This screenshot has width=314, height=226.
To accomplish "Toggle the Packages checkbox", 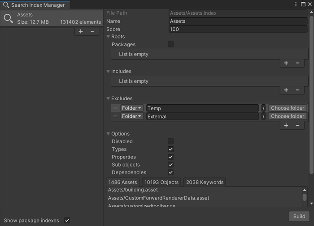I will pos(170,44).
